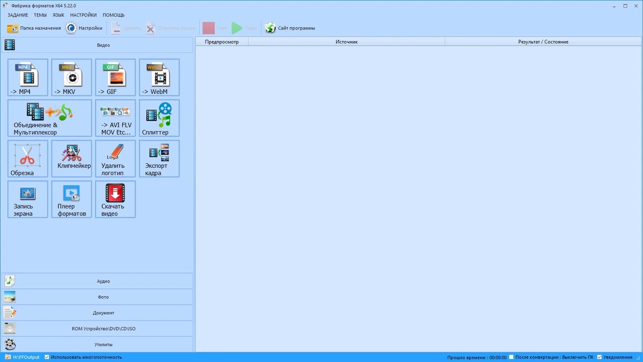Open the ЯЗЫК menu
643x362 pixels.
(58, 15)
